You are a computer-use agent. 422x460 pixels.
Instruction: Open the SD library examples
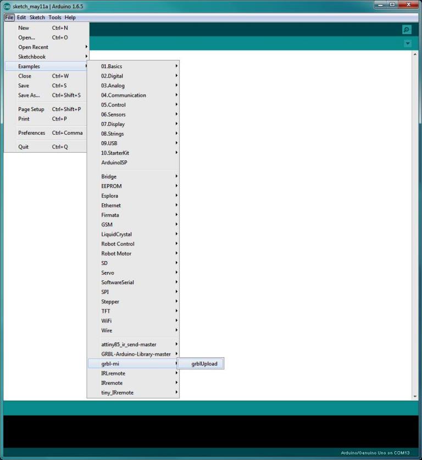(133, 263)
